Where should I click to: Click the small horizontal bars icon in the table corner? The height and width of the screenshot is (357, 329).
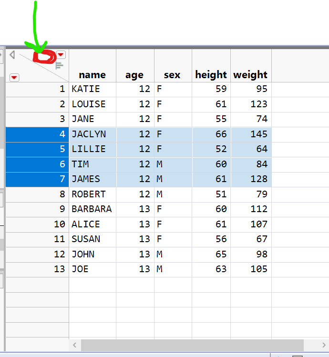tap(59, 66)
